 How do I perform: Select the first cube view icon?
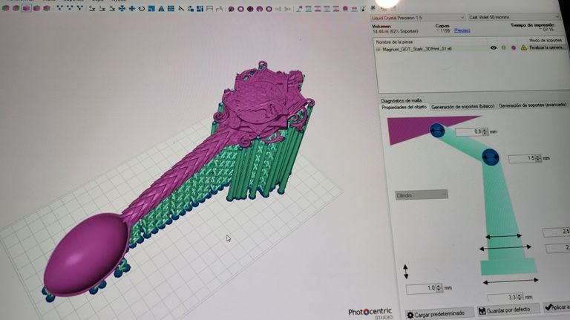pyautogui.click(x=6, y=8)
